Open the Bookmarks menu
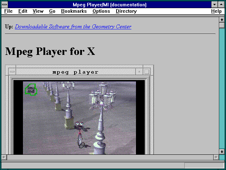The image size is (226, 170). [x=74, y=11]
